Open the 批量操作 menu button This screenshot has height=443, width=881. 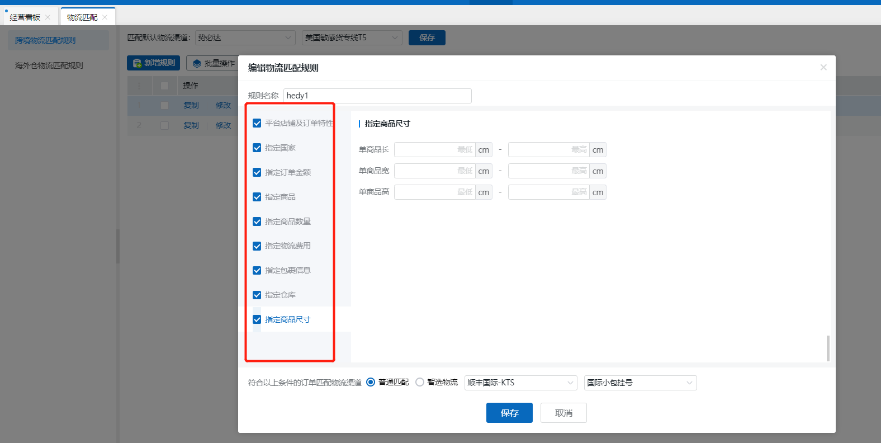[212, 63]
